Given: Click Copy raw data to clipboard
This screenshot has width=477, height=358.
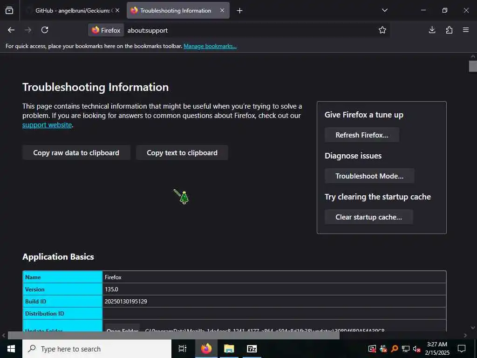Looking at the screenshot, I should click(76, 152).
